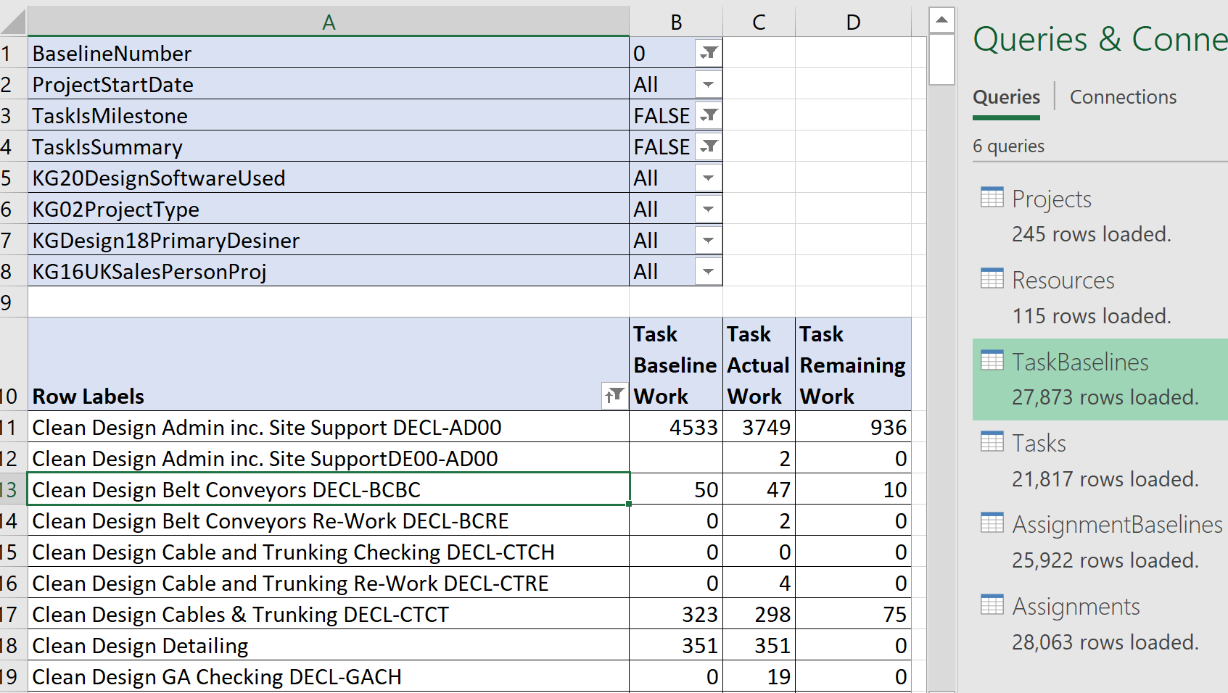Click the Resources query table icon
This screenshot has width=1228, height=693.
coord(992,278)
